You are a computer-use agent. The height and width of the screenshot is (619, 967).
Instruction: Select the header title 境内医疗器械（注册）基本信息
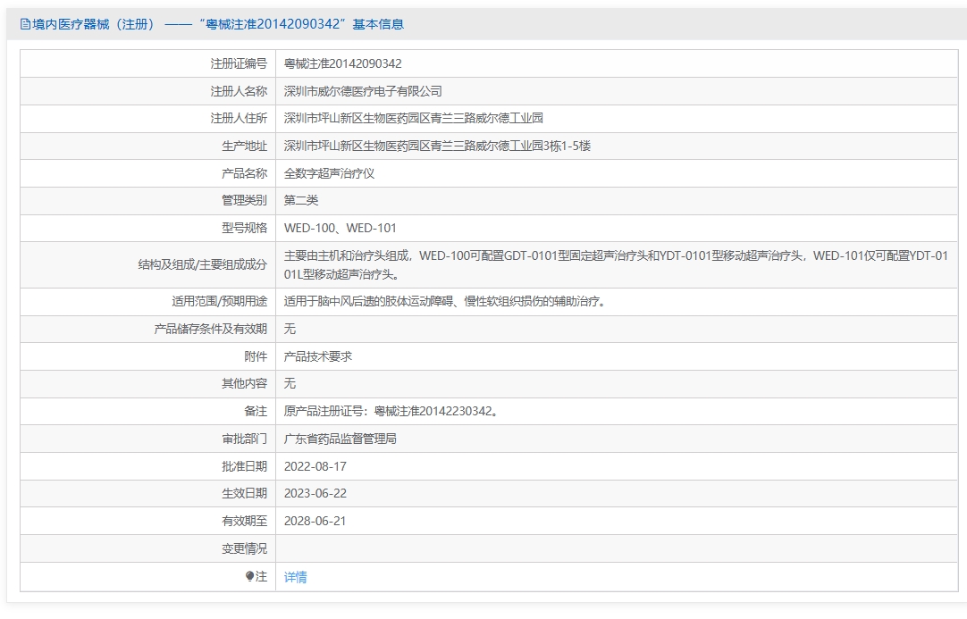(218, 24)
